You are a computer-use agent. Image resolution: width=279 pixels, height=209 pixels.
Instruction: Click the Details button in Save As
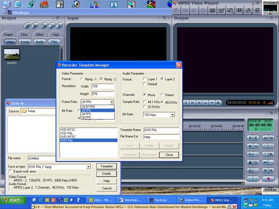click(106, 174)
